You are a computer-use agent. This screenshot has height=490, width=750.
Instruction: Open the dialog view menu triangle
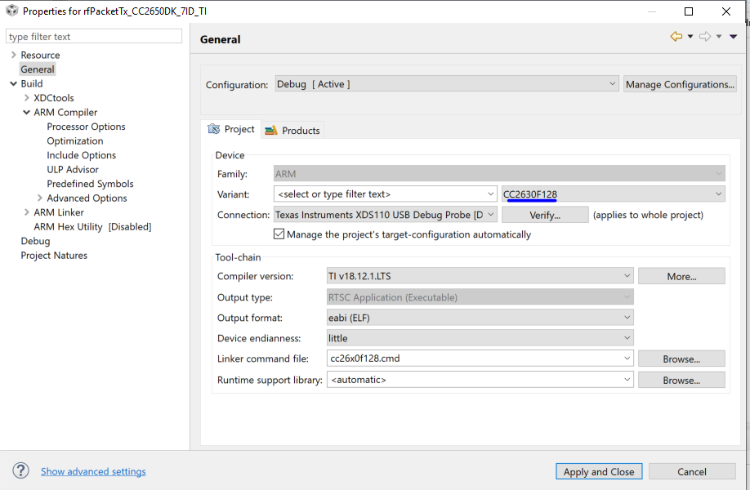[733, 37]
